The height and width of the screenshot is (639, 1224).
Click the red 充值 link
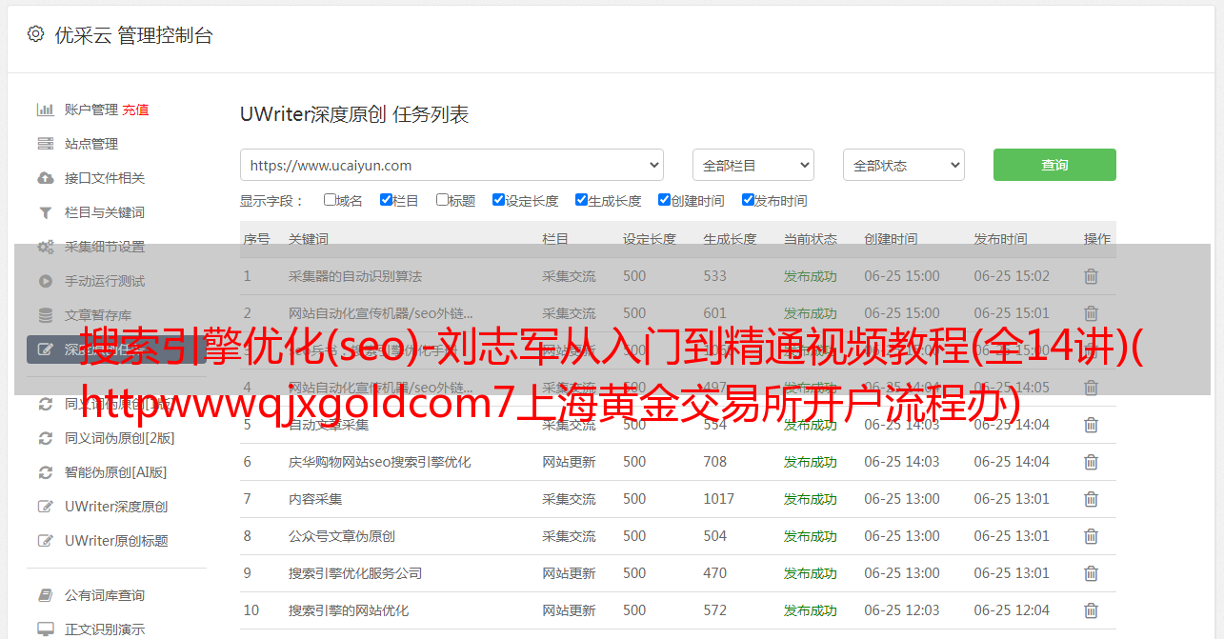pos(135,110)
